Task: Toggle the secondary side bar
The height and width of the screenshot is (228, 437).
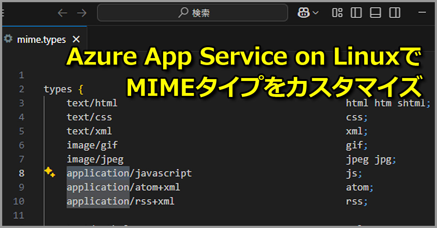Action: pos(394,13)
